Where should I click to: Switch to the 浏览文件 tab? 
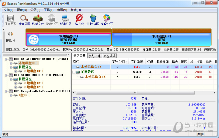[95, 56]
